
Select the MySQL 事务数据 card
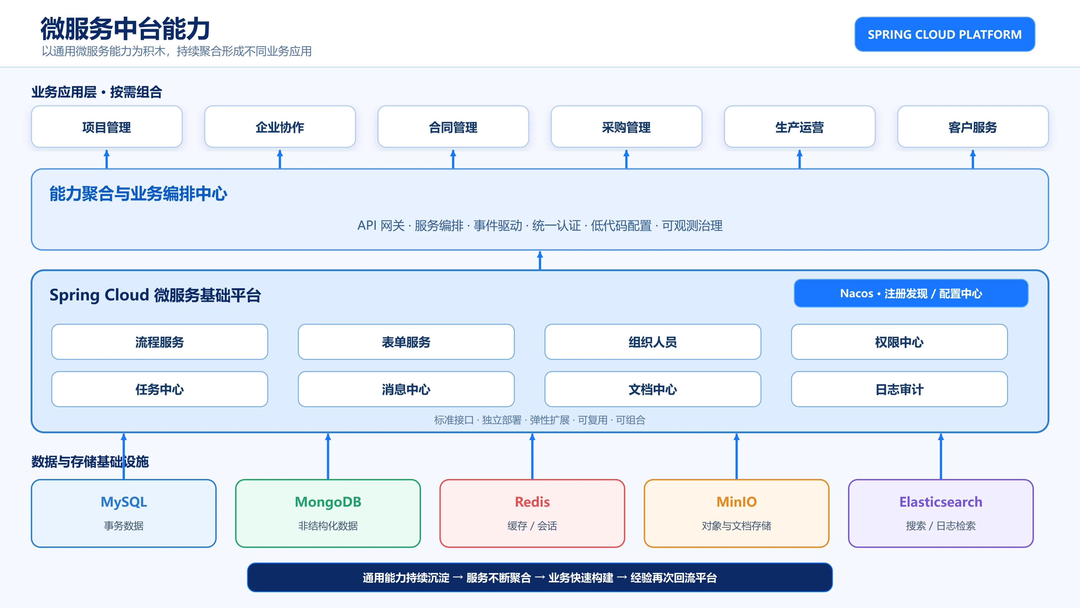(124, 513)
